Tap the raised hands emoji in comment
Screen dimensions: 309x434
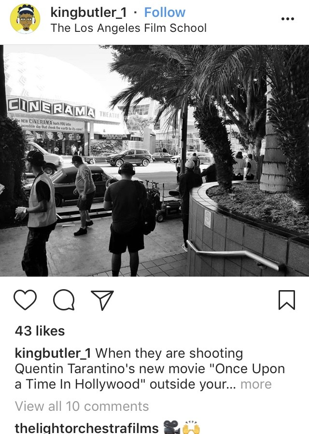tap(191, 428)
